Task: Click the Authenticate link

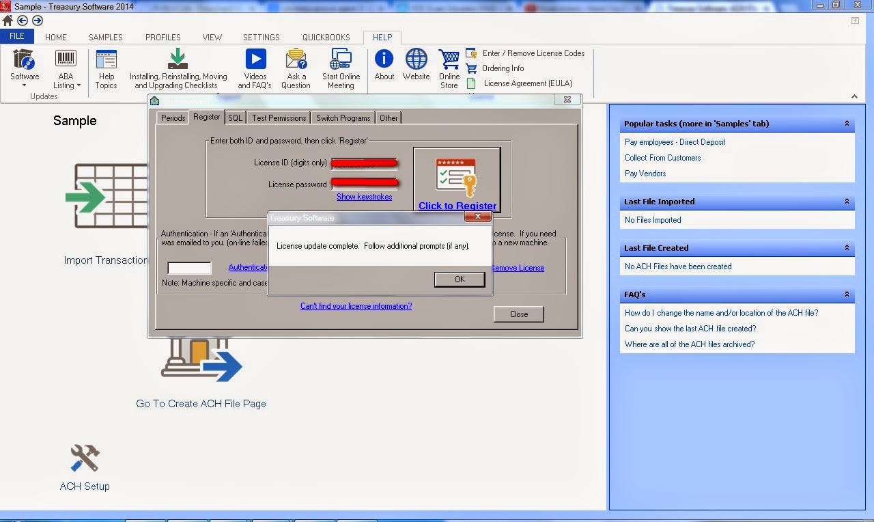Action: click(x=248, y=267)
